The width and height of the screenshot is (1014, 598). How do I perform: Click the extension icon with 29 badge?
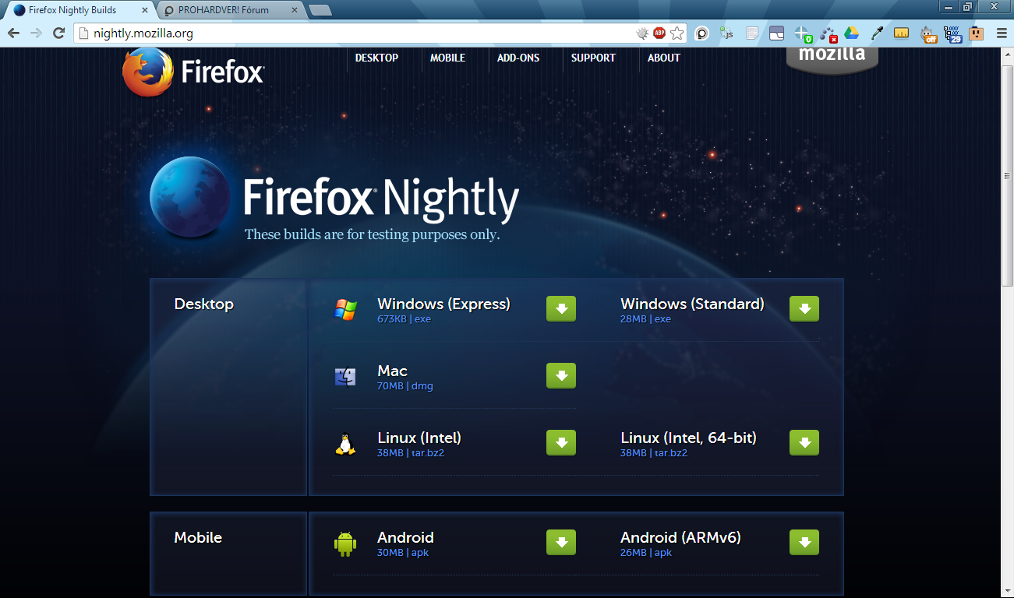pyautogui.click(x=952, y=33)
